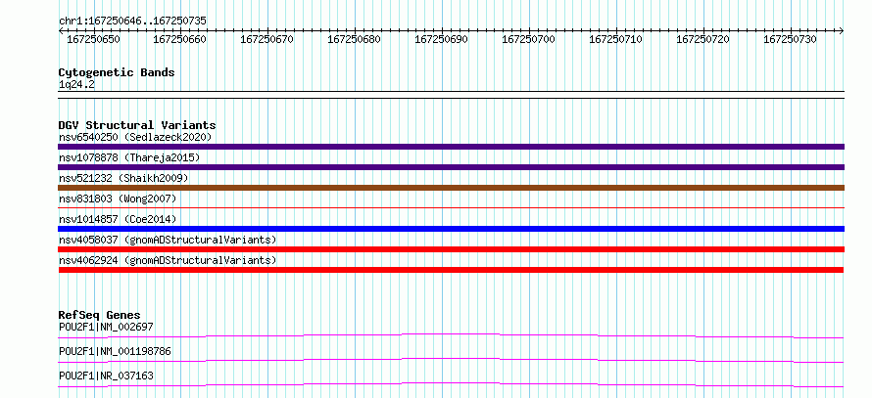Open variant nsv831803 (Wong2007) label
Image resolution: width=872 pixels, height=398 pixels.
point(118,199)
